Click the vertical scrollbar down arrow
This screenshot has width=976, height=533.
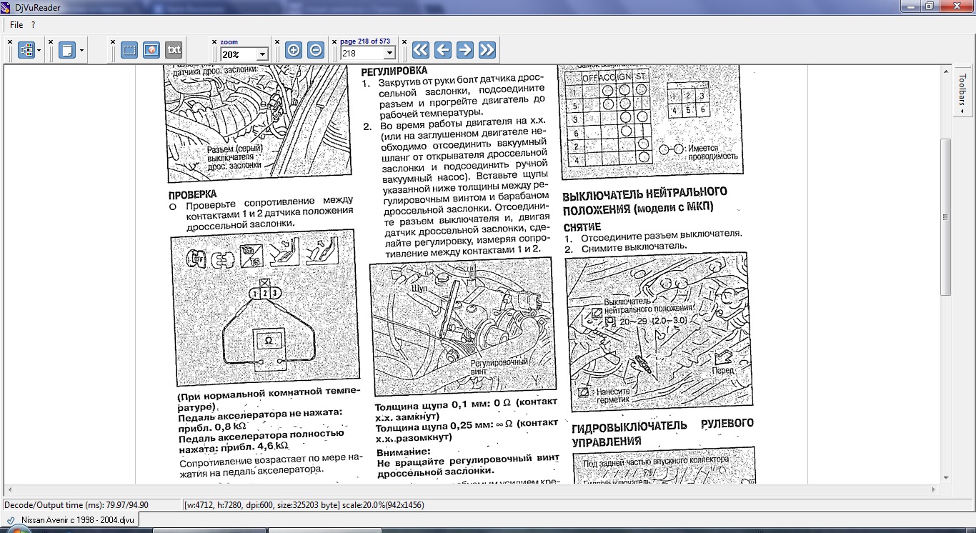click(946, 477)
